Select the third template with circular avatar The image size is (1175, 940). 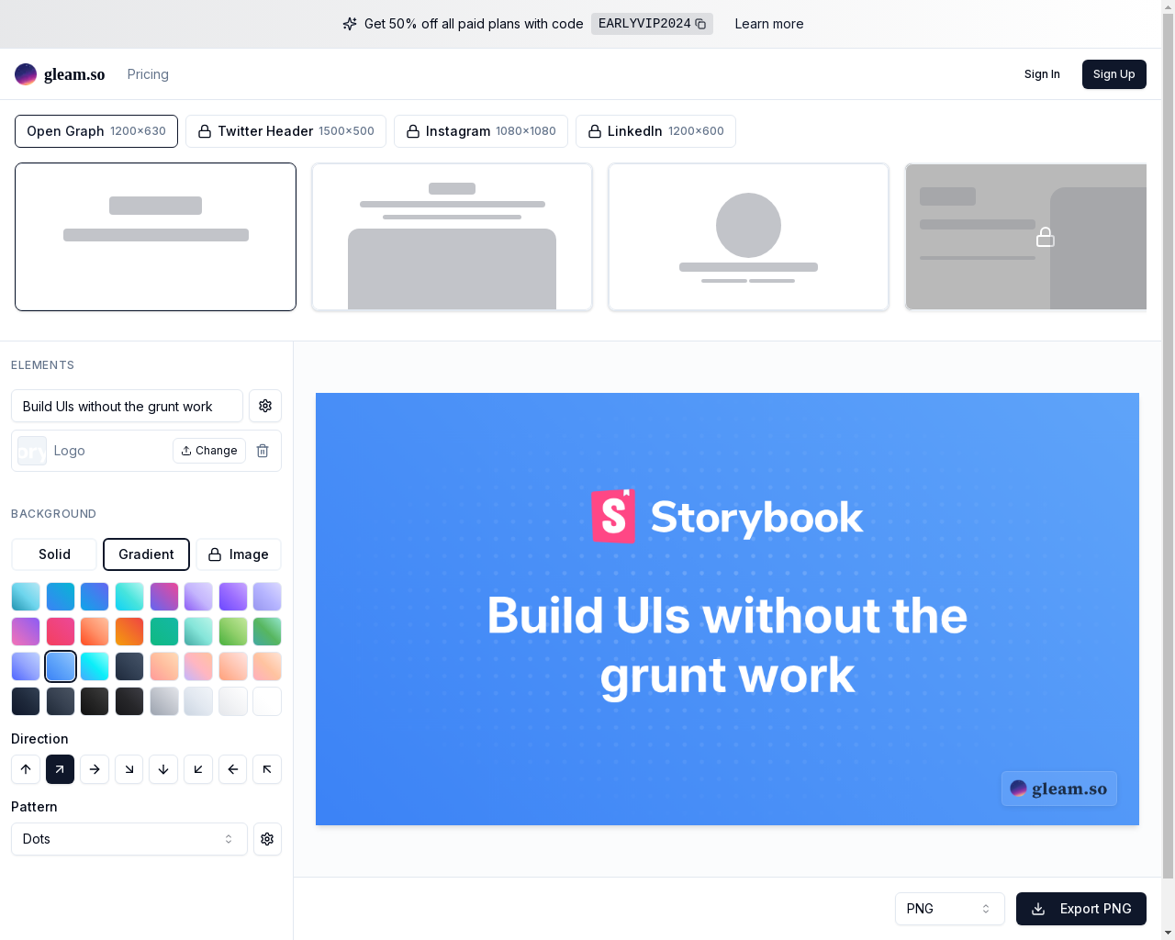[748, 237]
